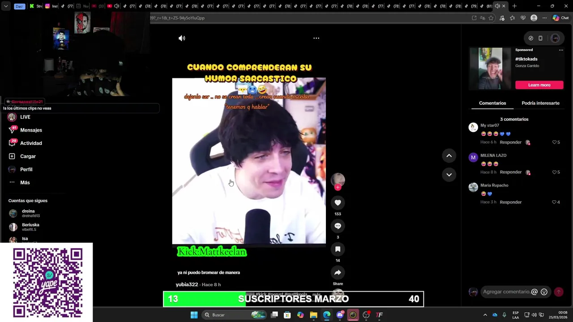This screenshot has height=322, width=573.
Task: Switch to the Dash browser tab
Action: coord(19,6)
